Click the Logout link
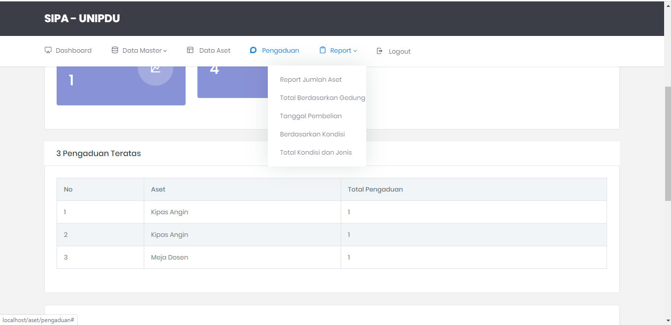Screen dimensions: 671x325 pyautogui.click(x=393, y=51)
